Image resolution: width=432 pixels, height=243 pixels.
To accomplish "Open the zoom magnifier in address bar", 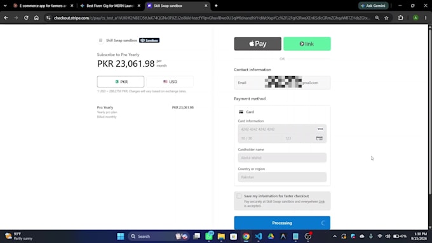I will (x=377, y=18).
